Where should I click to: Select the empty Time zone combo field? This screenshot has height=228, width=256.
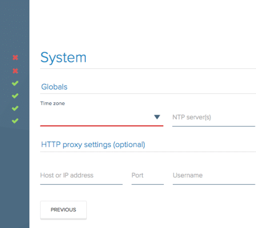102,117
